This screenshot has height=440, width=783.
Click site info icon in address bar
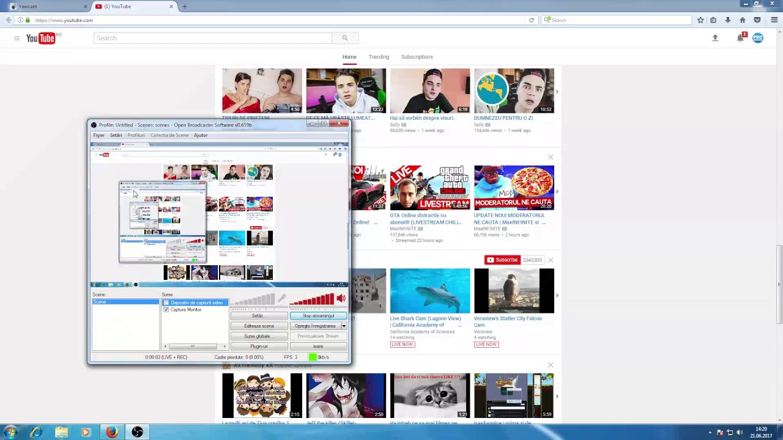click(x=20, y=20)
